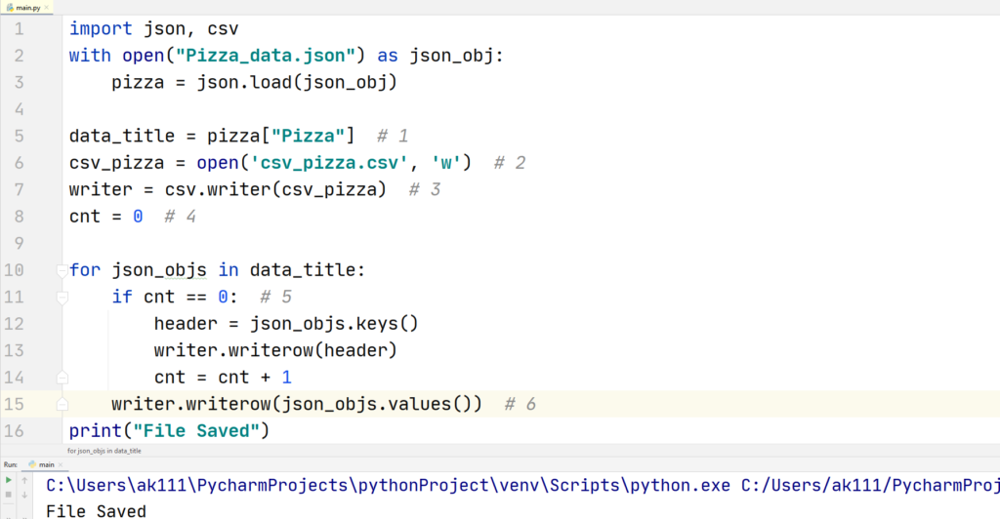Close the main.py editor tab

[47, 8]
